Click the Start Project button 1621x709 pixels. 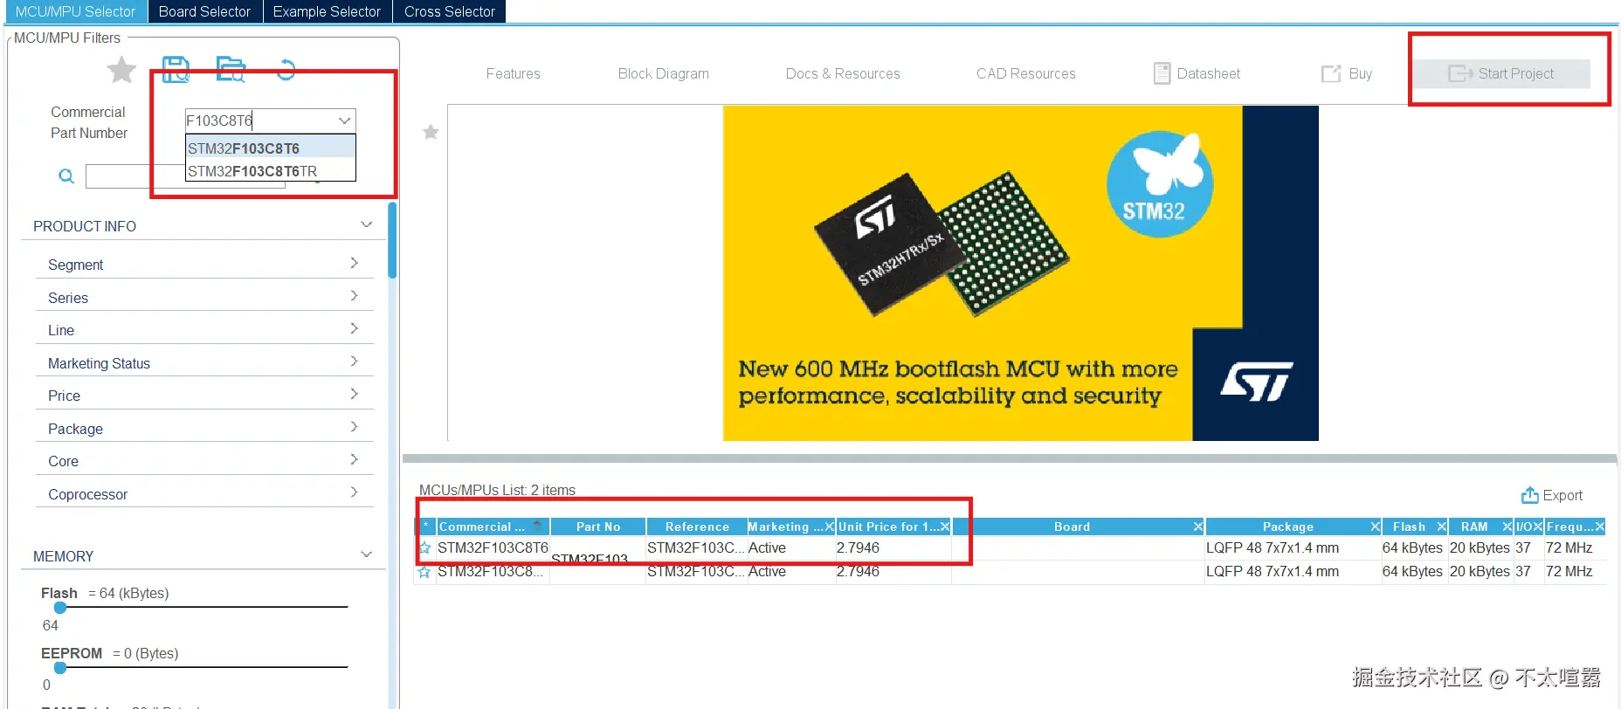(x=1502, y=73)
